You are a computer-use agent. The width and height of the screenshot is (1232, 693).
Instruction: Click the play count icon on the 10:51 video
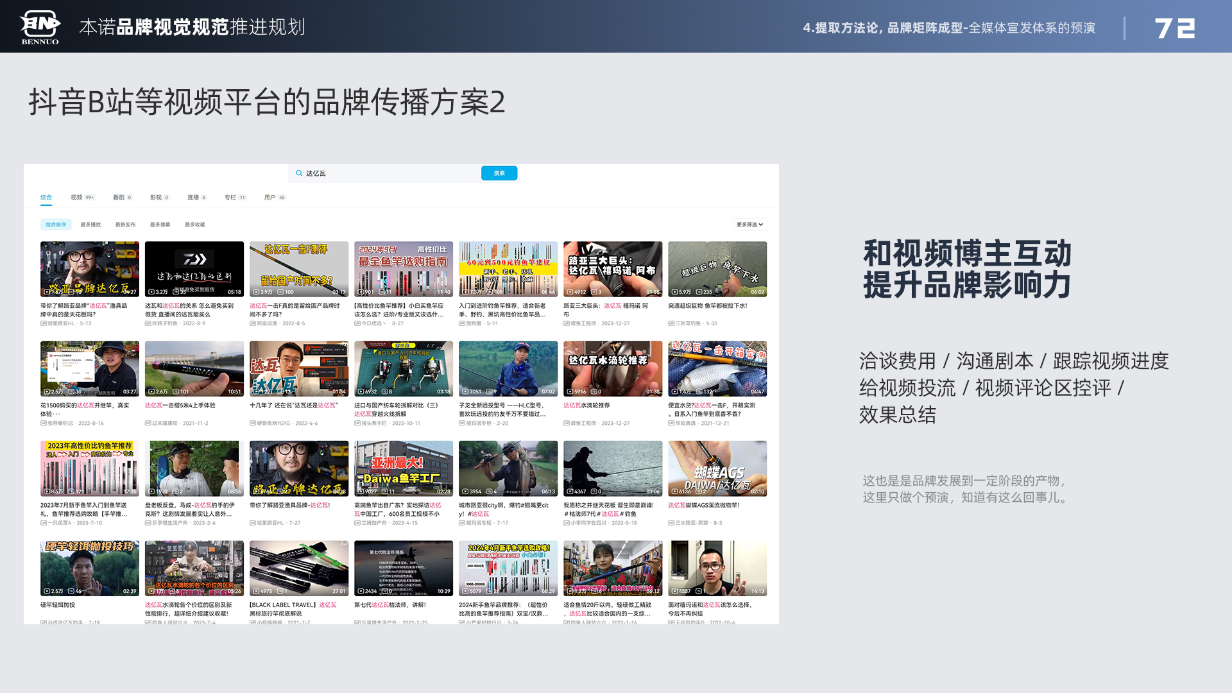tap(151, 391)
